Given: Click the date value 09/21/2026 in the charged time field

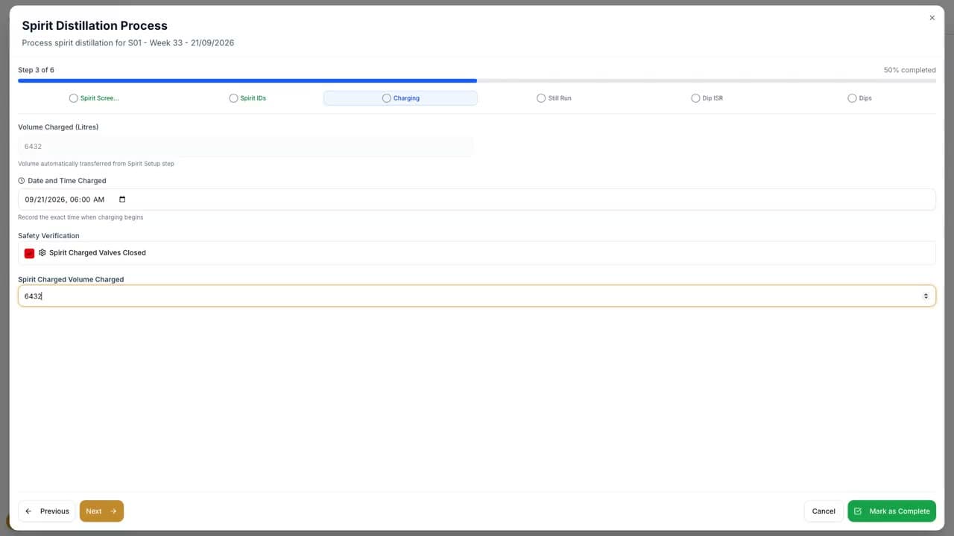Looking at the screenshot, I should (45, 200).
